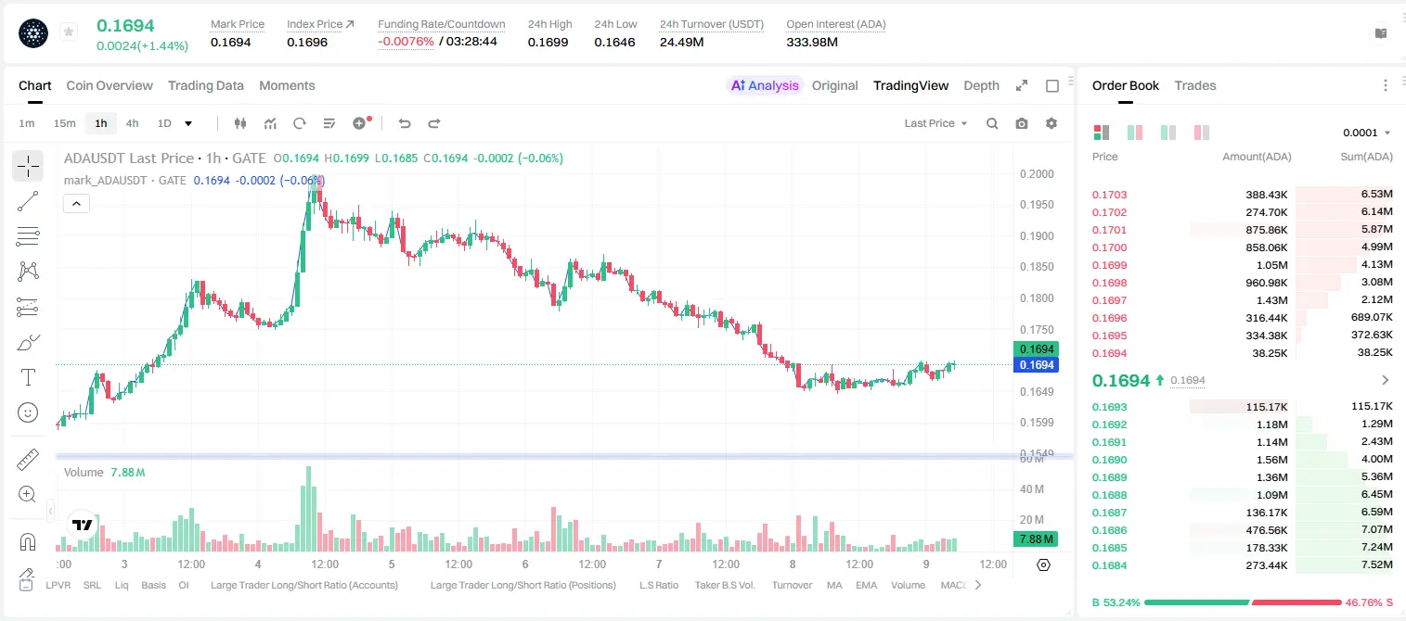This screenshot has height=621, width=1406.
Task: Choose the text annotation tool
Action: tap(28, 377)
